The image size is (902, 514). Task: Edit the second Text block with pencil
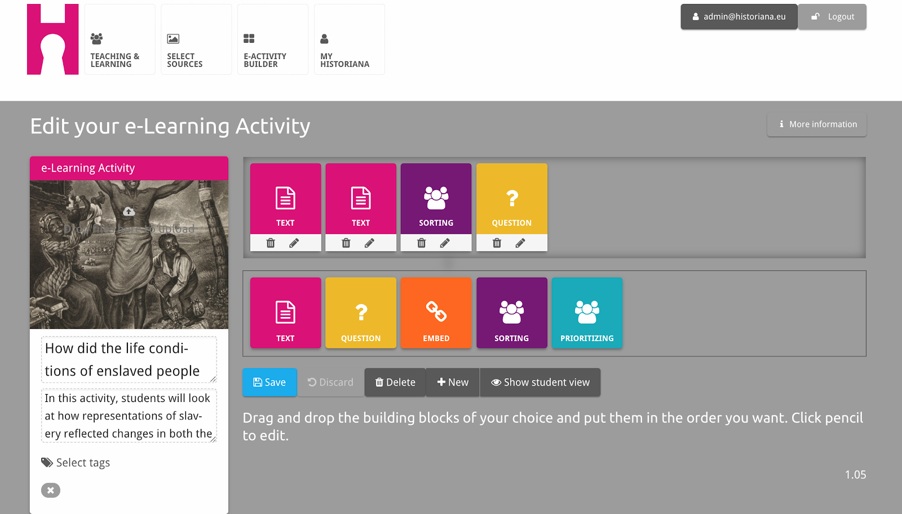pos(370,243)
